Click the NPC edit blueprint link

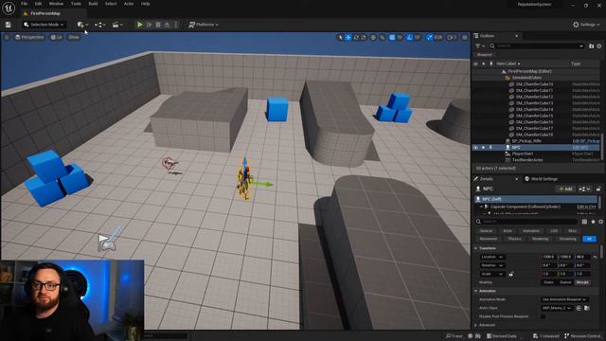click(x=580, y=148)
